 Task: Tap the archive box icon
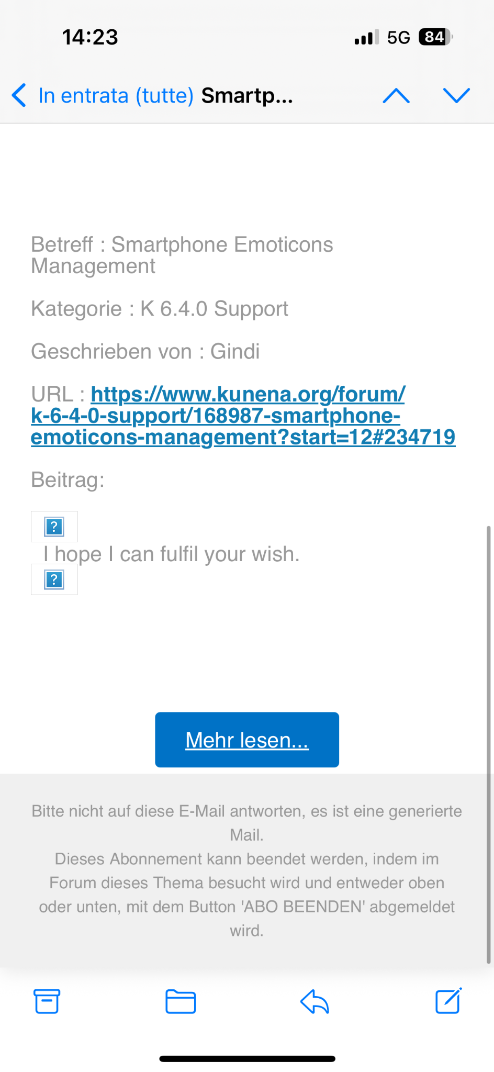(47, 1001)
